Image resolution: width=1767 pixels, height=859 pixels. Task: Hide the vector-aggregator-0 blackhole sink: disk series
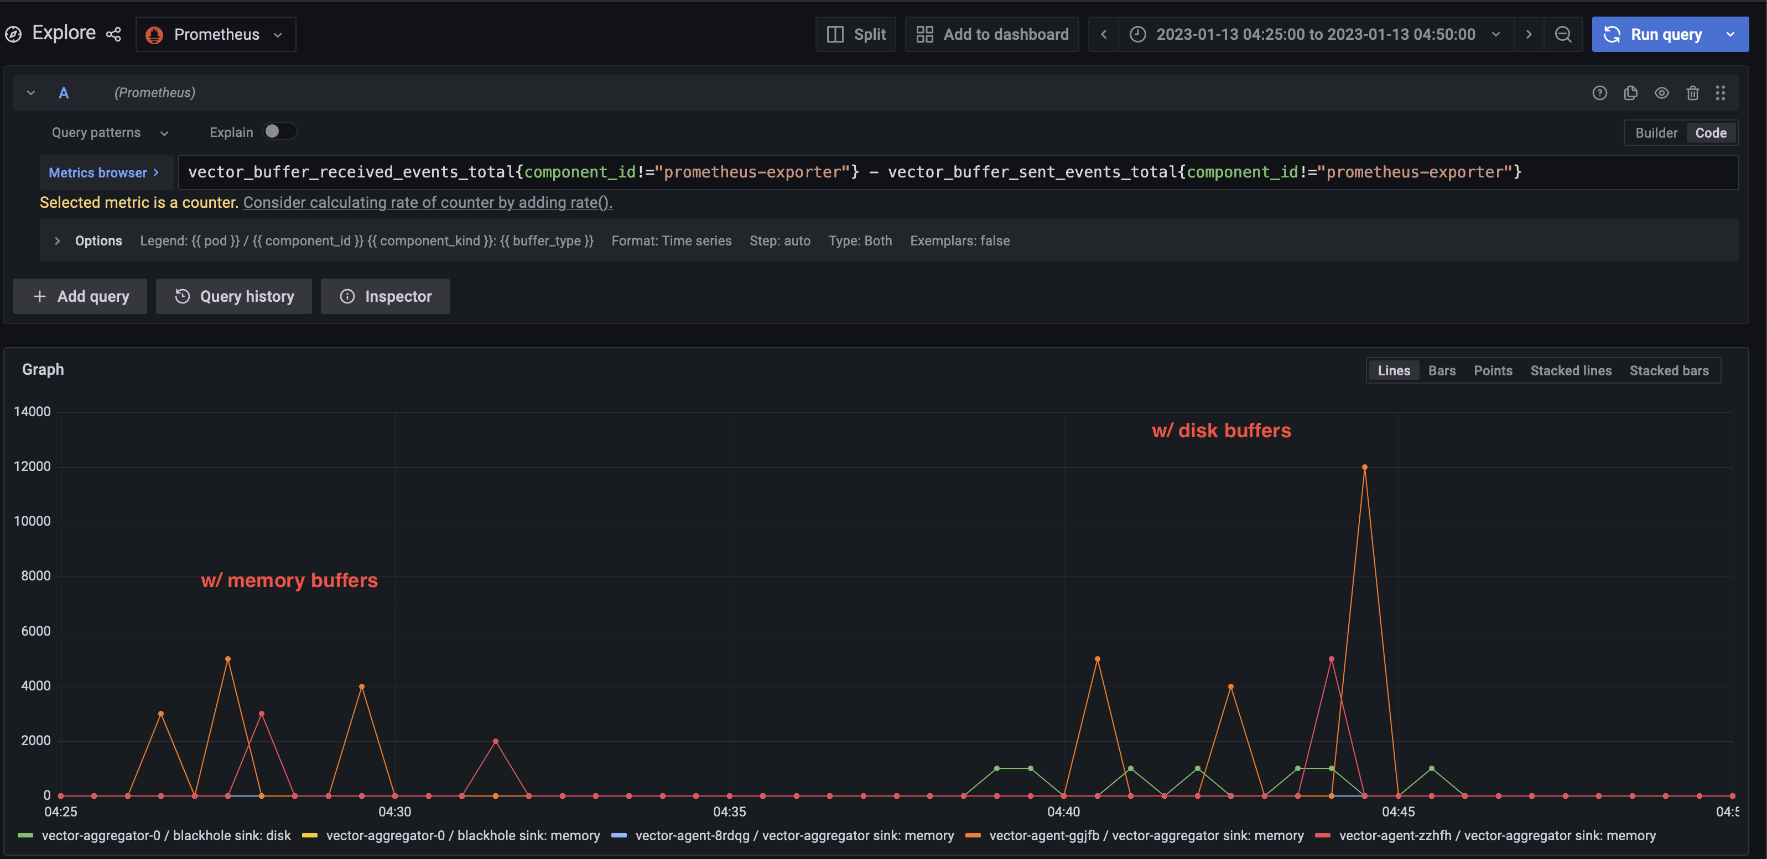tap(166, 836)
